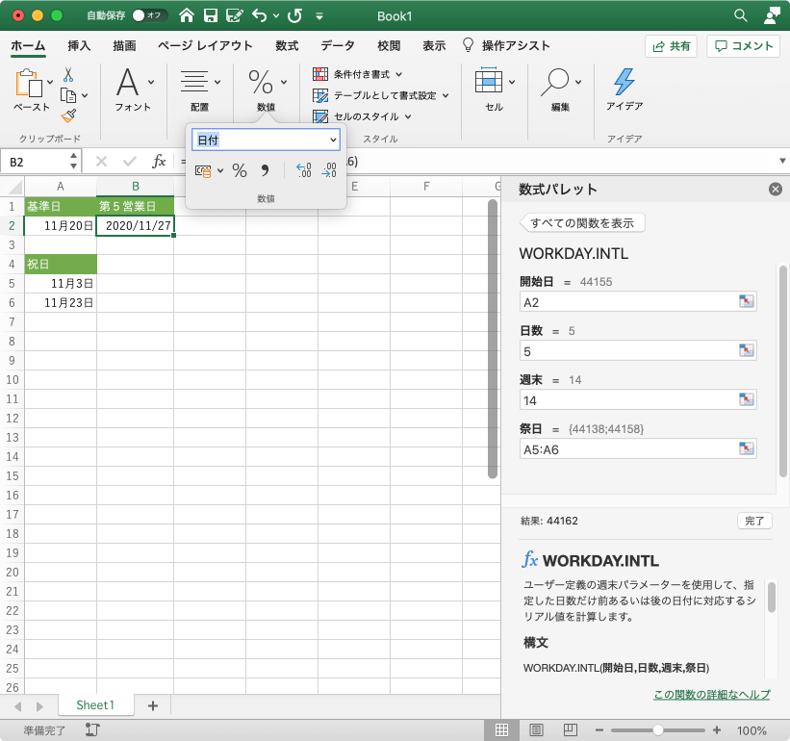Click the 共有 share button
This screenshot has width=790, height=741.
671,46
